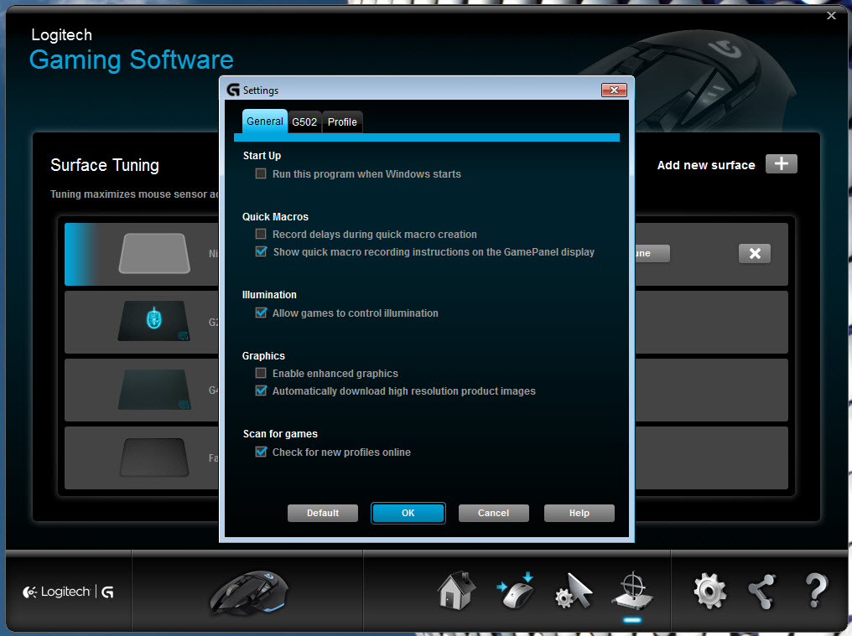The image size is (852, 636).
Task: Click the Add new surface label
Action: pos(706,165)
